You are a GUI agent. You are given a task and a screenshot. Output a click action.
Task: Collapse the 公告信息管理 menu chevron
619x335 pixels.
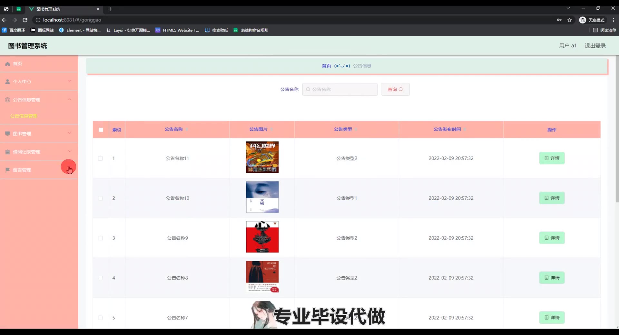pos(70,99)
